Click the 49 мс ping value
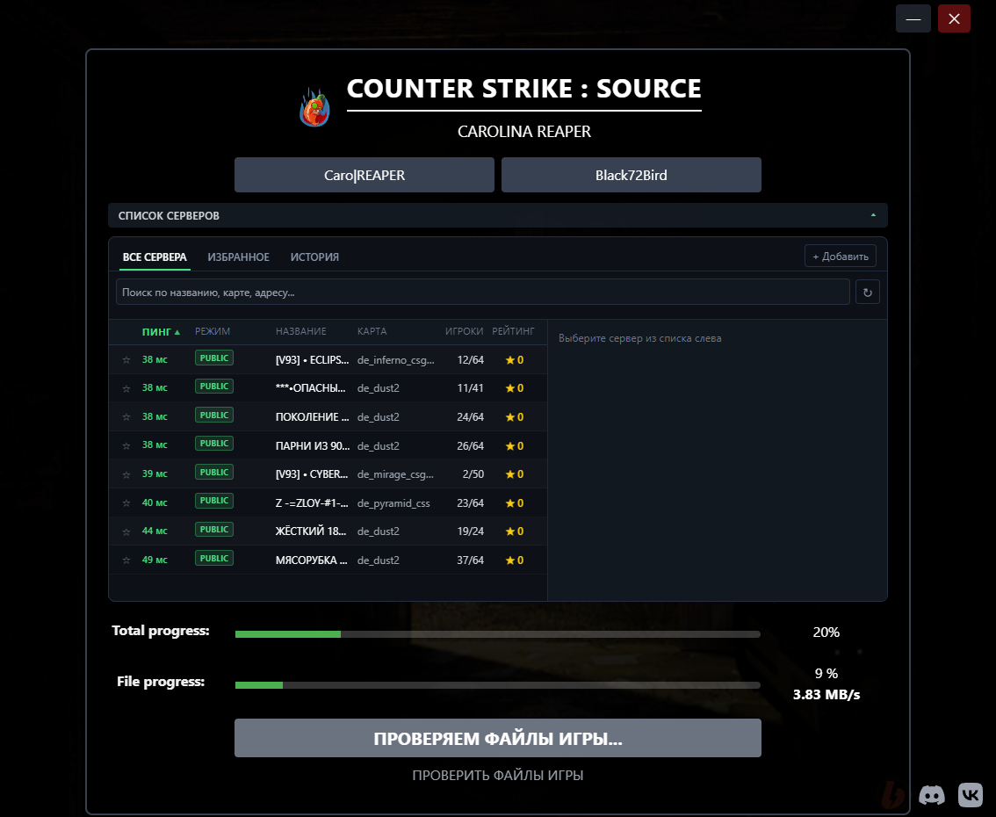The height and width of the screenshot is (817, 996). 155,560
